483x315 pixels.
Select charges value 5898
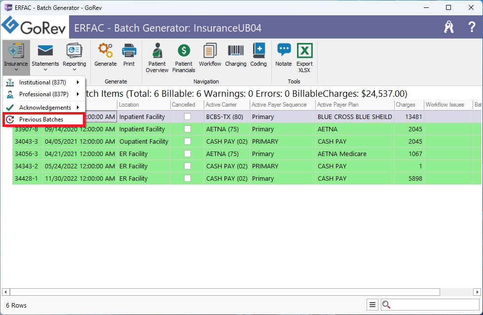tap(409, 178)
